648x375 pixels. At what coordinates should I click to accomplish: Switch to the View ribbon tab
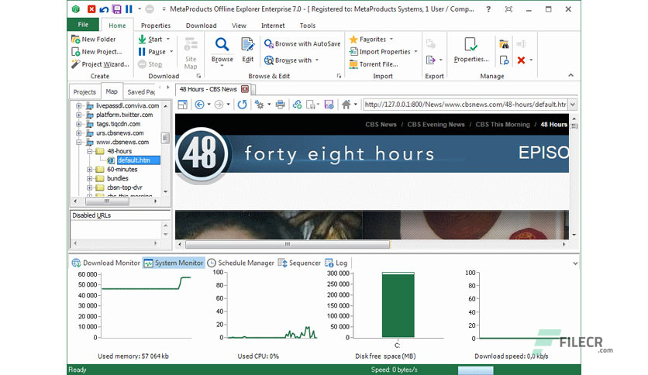(x=239, y=26)
